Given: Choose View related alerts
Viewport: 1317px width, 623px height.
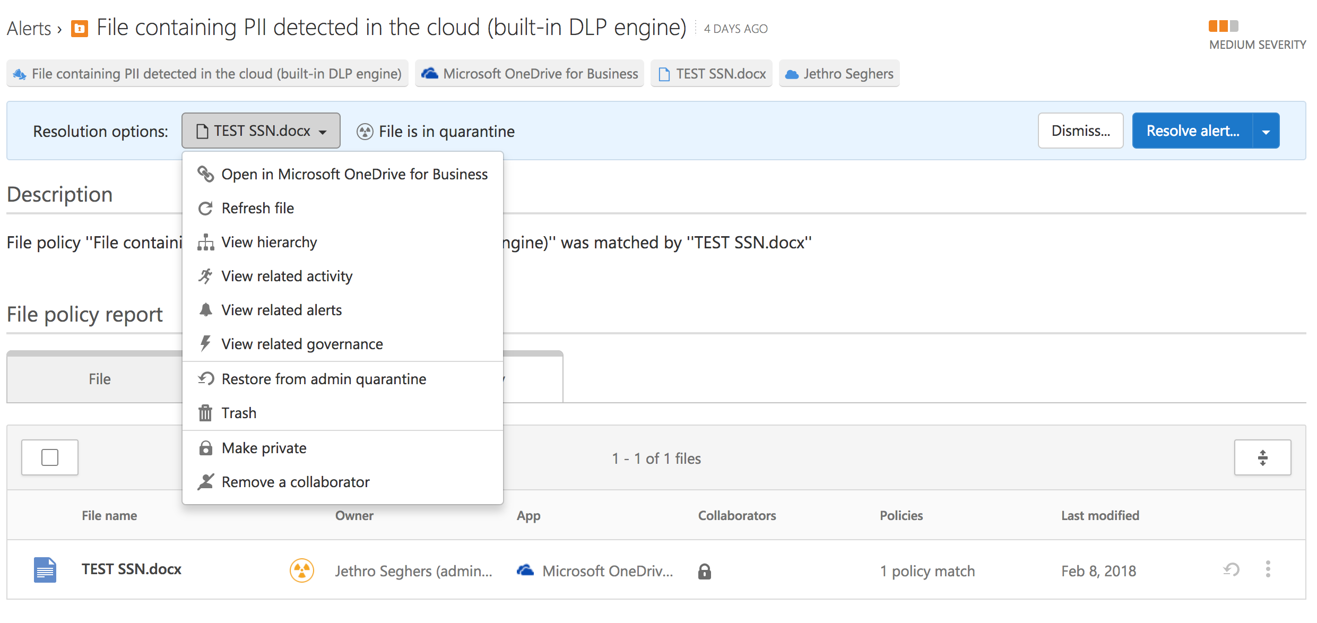Looking at the screenshot, I should pyautogui.click(x=343, y=310).
